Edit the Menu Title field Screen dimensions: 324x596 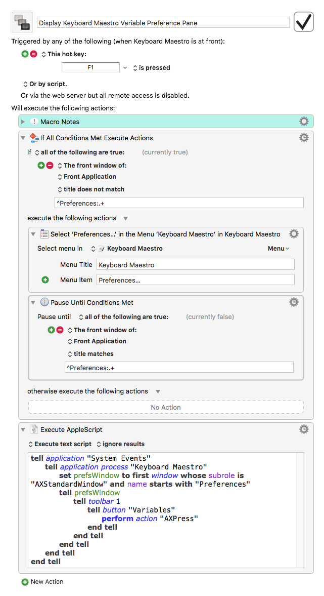click(196, 264)
